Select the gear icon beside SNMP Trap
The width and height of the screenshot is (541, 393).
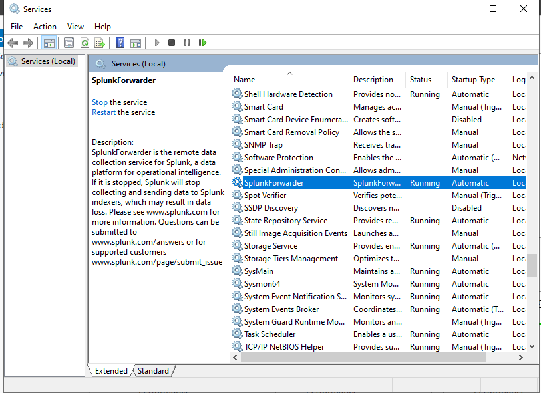click(x=237, y=144)
